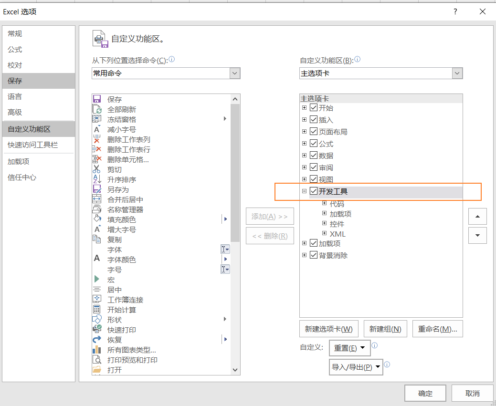Click the 删除工作表行 icon

click(97, 149)
